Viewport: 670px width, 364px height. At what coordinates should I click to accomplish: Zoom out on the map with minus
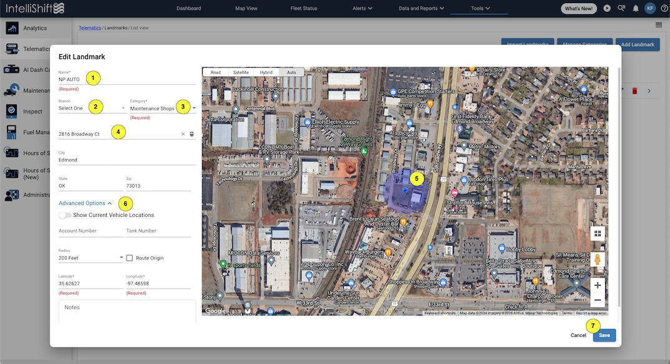(x=598, y=300)
